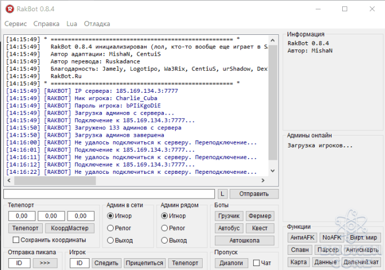Click the Отправить button
The image size is (385, 270).
click(254, 194)
